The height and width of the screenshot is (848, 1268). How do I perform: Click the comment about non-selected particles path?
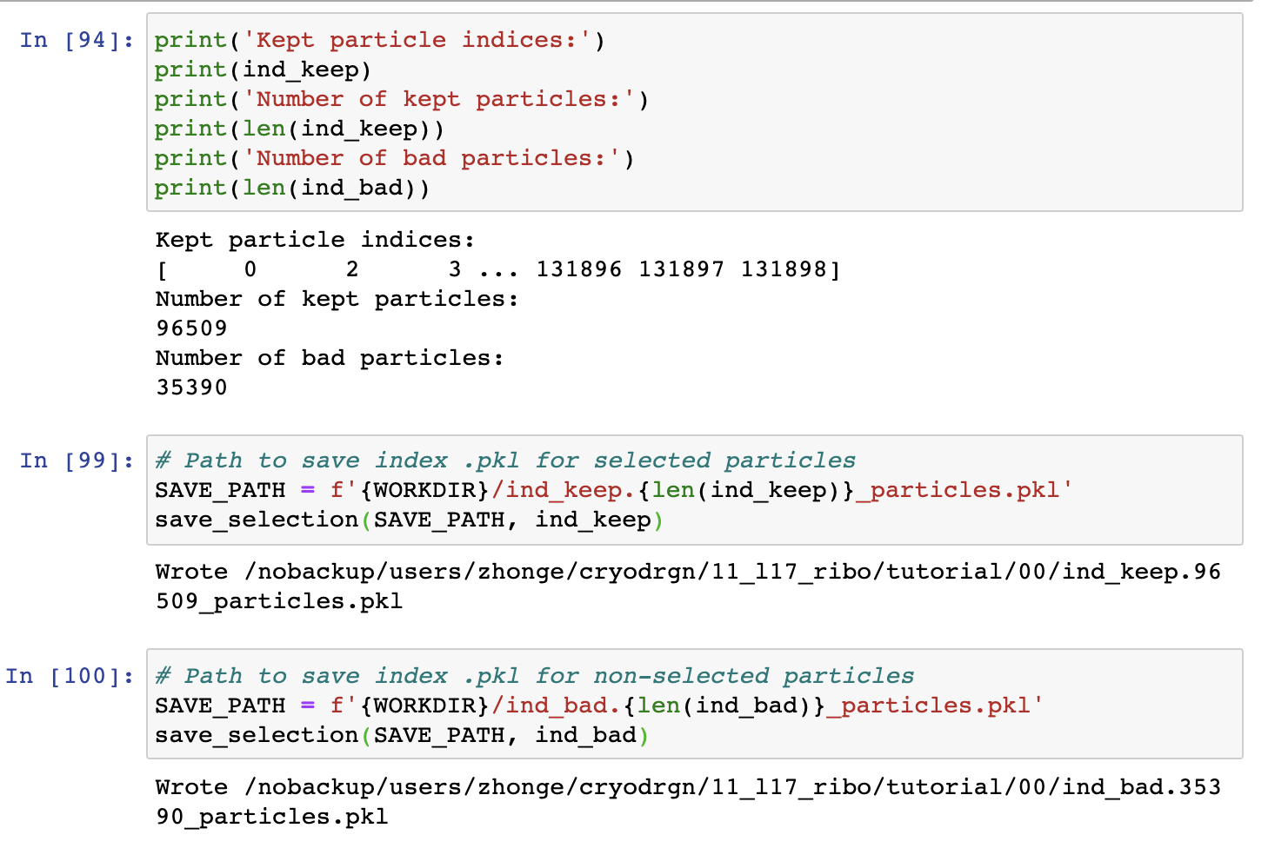(535, 676)
